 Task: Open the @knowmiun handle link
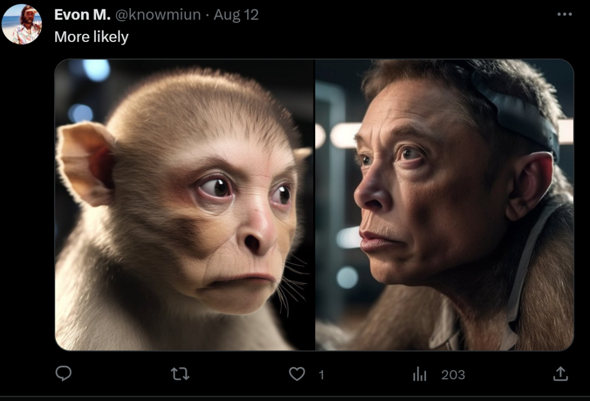pyautogui.click(x=158, y=15)
